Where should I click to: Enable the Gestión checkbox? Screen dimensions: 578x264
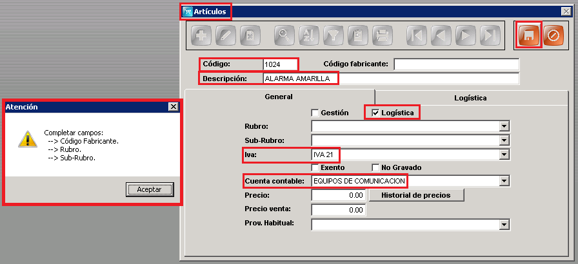pyautogui.click(x=315, y=113)
